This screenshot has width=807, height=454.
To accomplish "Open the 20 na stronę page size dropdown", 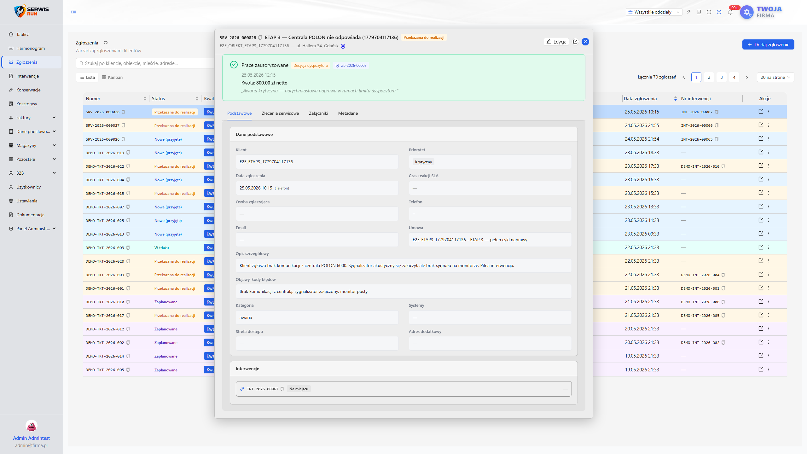I will 775,77.
